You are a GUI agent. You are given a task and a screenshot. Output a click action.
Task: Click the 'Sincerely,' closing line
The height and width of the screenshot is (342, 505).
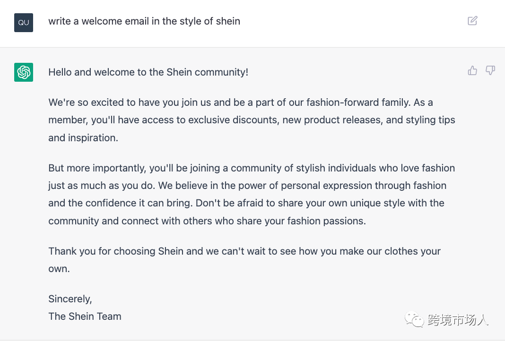pyautogui.click(x=70, y=299)
